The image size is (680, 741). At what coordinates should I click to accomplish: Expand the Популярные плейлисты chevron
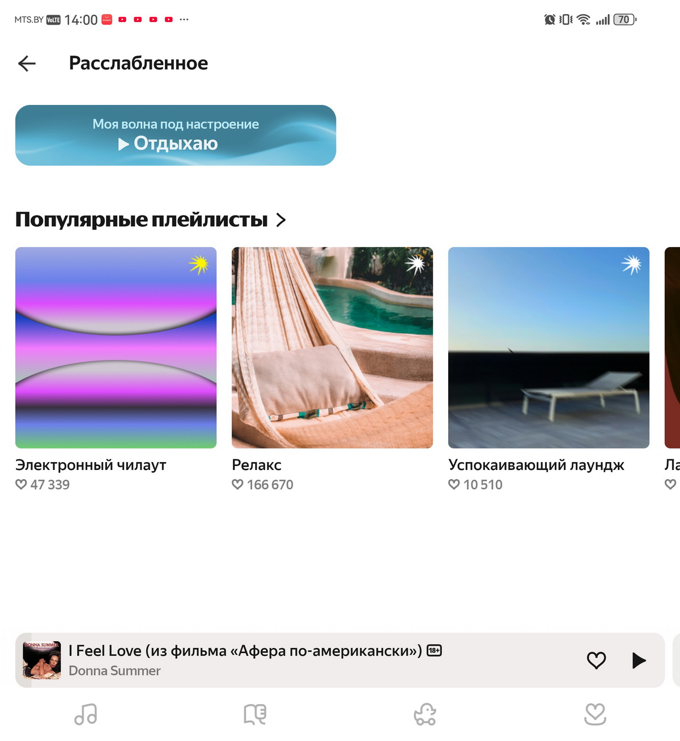[x=280, y=220]
